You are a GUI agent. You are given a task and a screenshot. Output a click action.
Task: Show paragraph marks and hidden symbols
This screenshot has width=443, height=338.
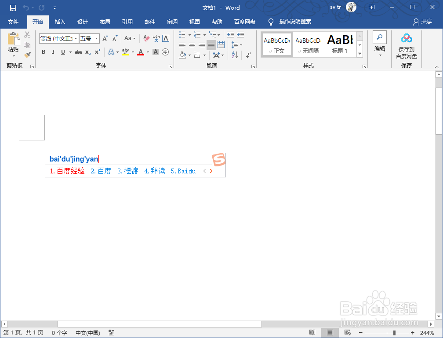tap(248, 55)
